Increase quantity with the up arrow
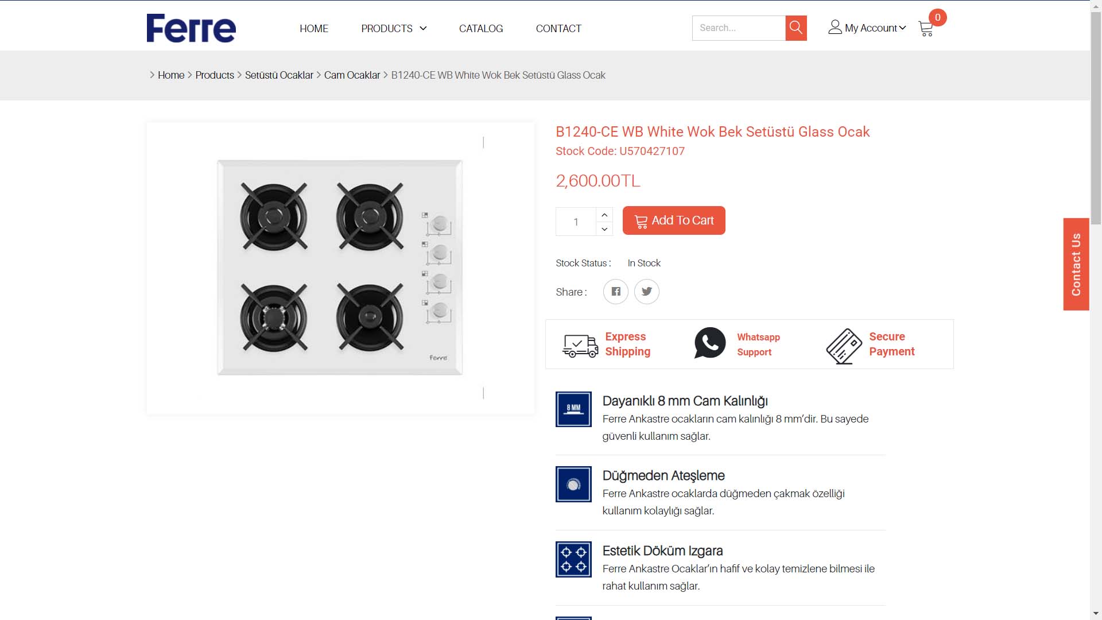This screenshot has width=1102, height=620. click(604, 215)
